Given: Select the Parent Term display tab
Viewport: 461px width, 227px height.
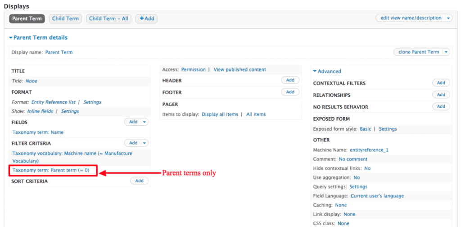Looking at the screenshot, I should (x=27, y=18).
